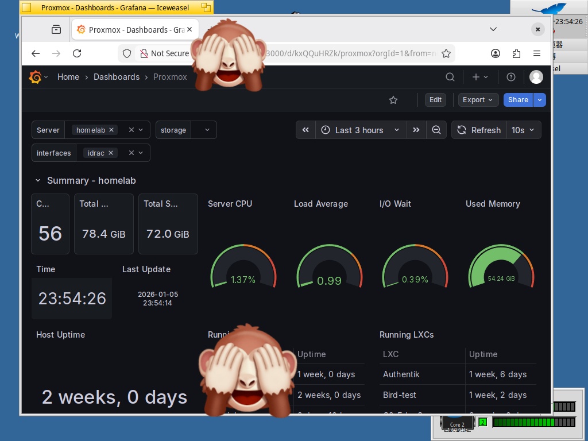Star the Proxmox dashboard as favorite
588x441 pixels.
point(393,100)
